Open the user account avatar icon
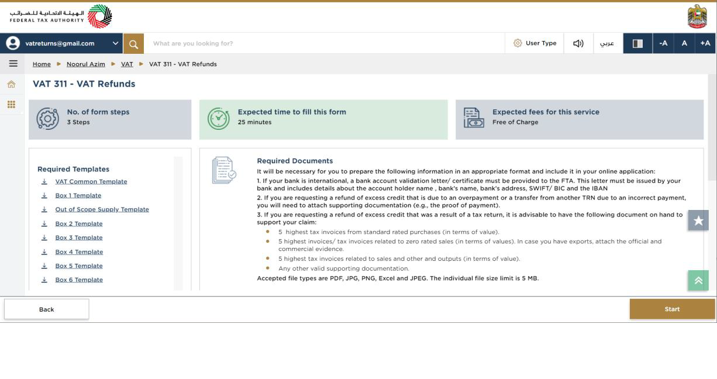717x379 pixels. [12, 43]
